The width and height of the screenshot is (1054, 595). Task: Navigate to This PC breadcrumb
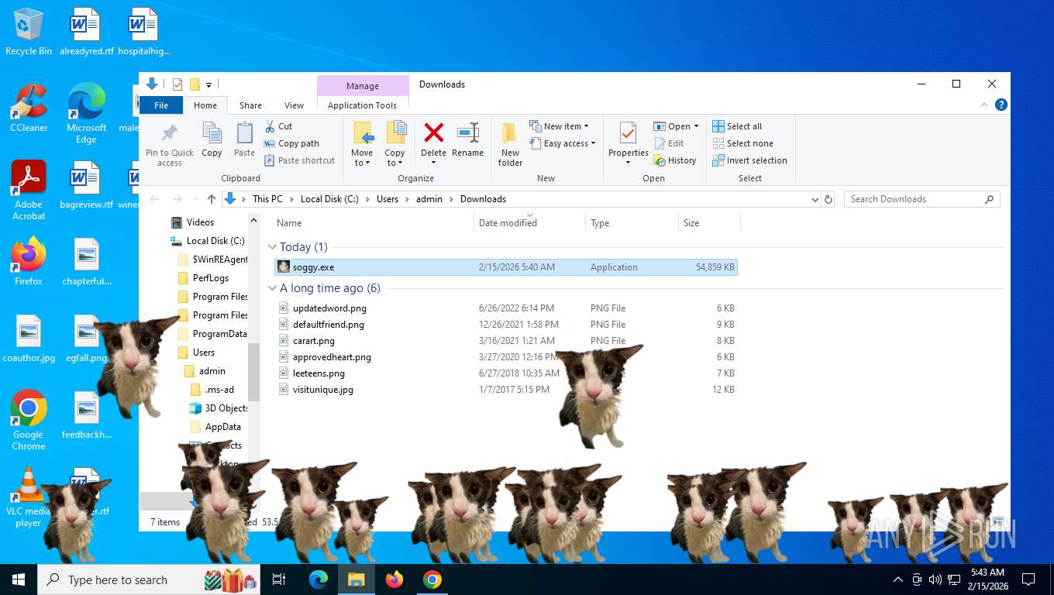[x=267, y=199]
